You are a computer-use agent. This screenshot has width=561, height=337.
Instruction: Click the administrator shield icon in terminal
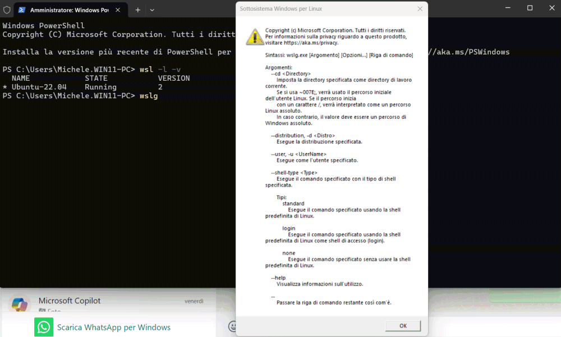pyautogui.click(x=7, y=10)
